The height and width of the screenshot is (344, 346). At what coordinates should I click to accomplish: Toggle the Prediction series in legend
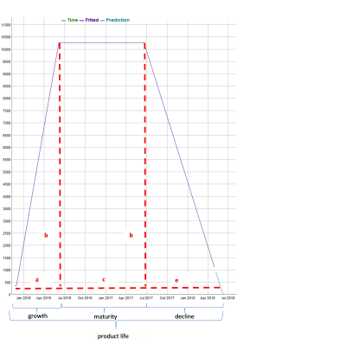115,20
